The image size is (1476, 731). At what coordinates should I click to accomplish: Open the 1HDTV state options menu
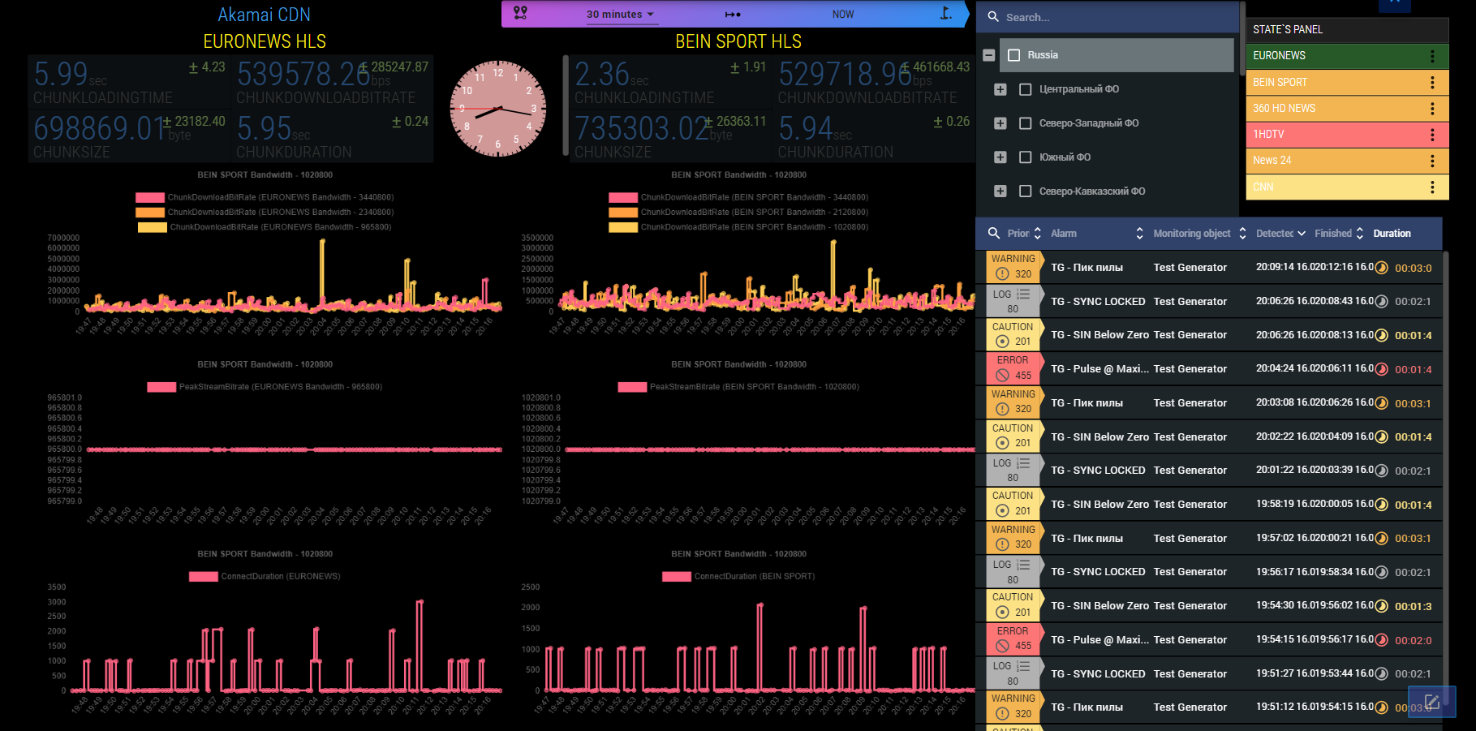tap(1432, 134)
